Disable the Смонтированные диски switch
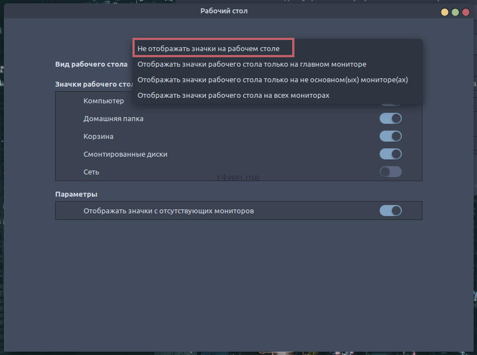 (390, 154)
